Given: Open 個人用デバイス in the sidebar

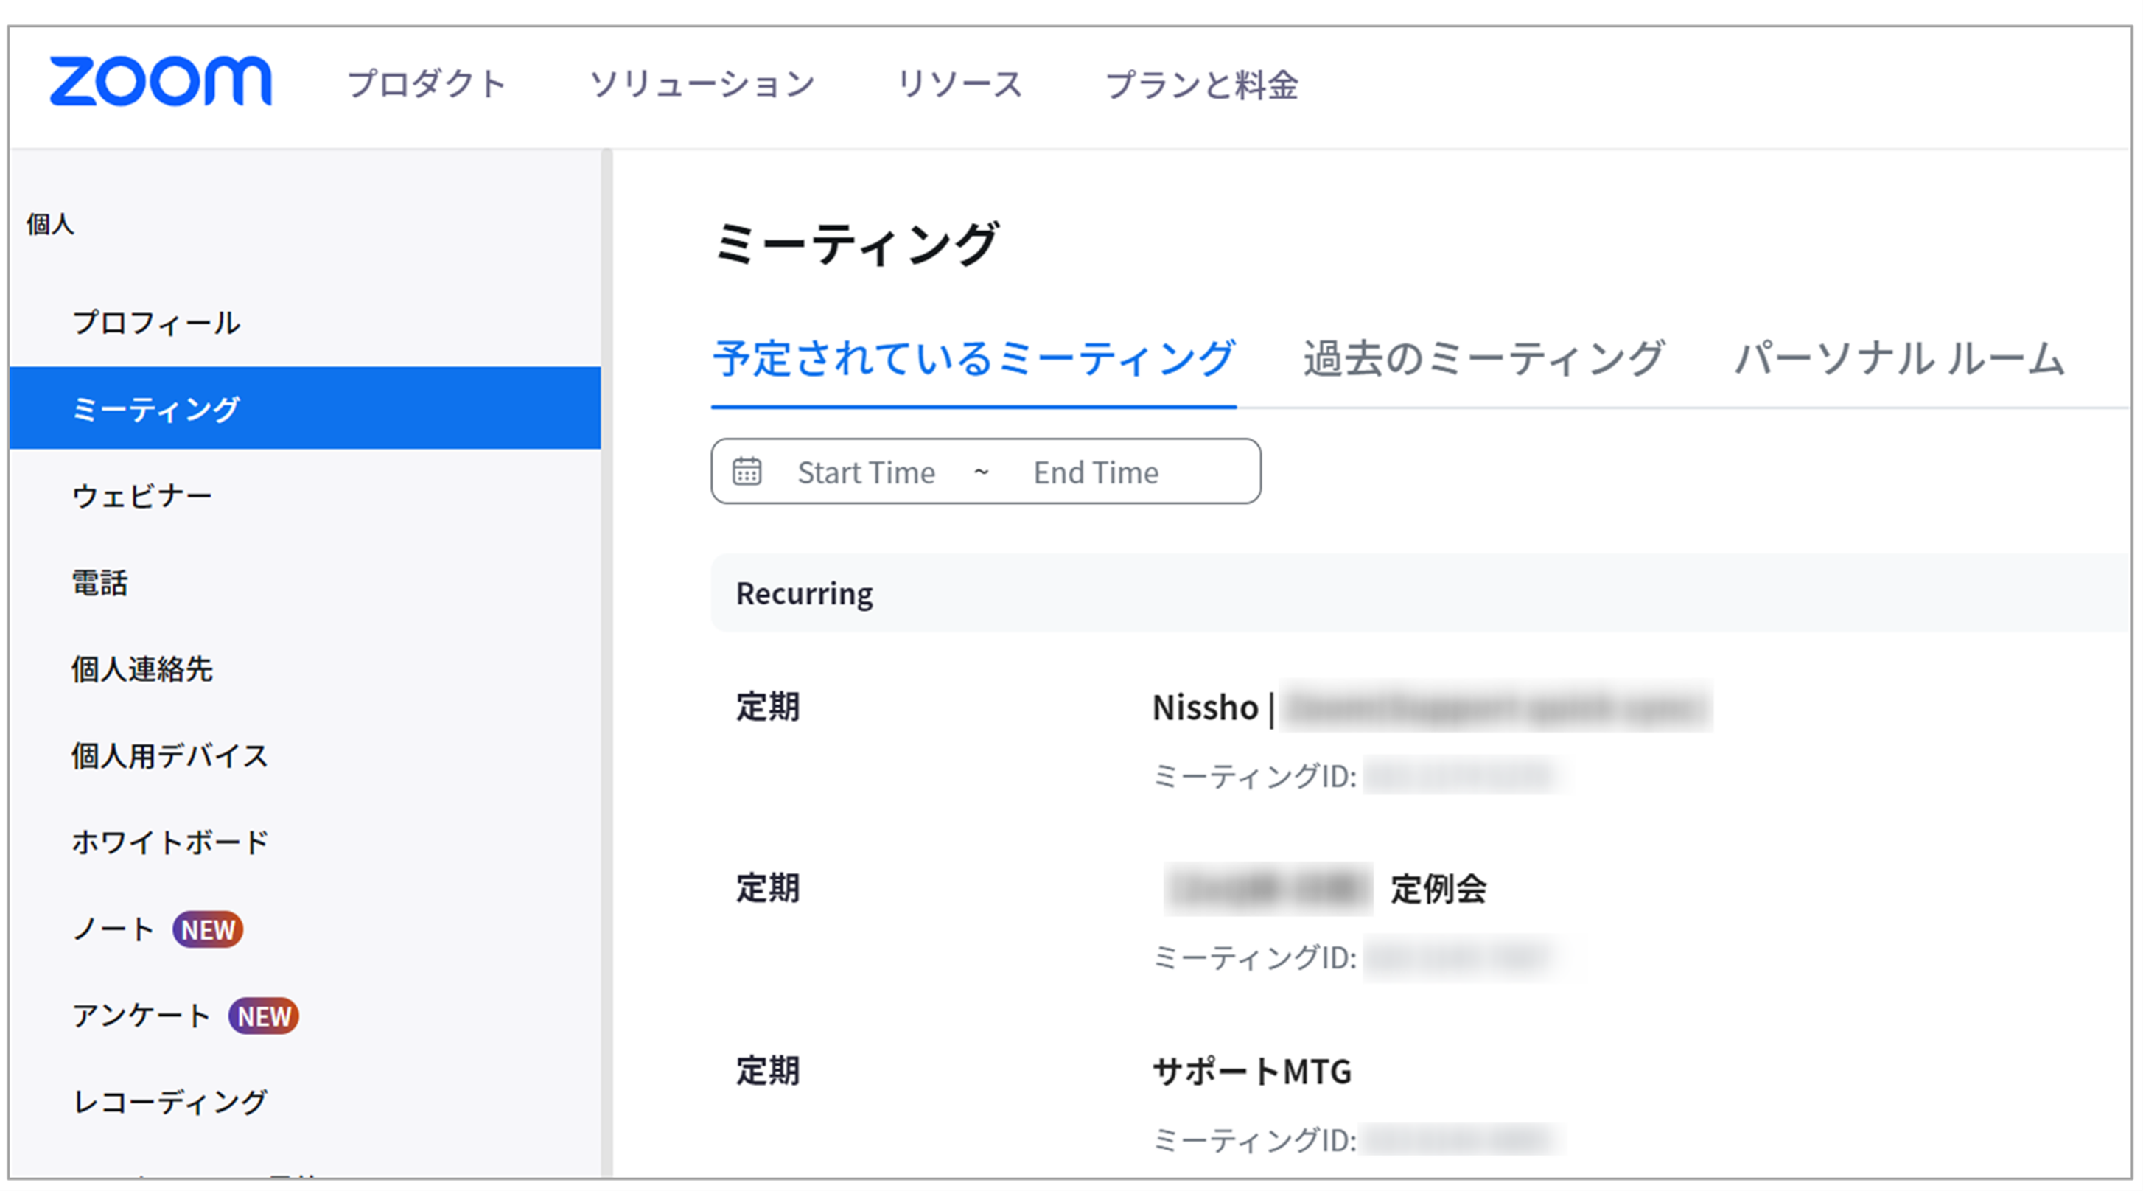Looking at the screenshot, I should pos(169,755).
